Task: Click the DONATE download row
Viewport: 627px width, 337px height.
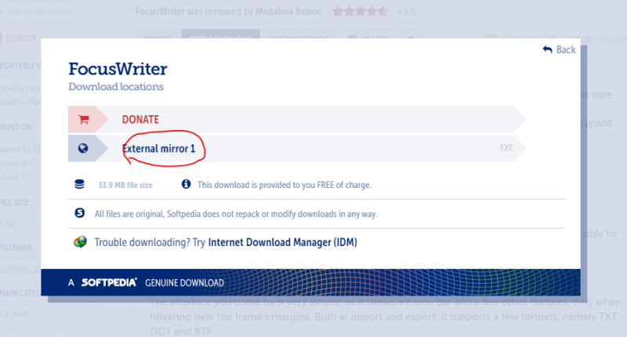Action: (296, 119)
